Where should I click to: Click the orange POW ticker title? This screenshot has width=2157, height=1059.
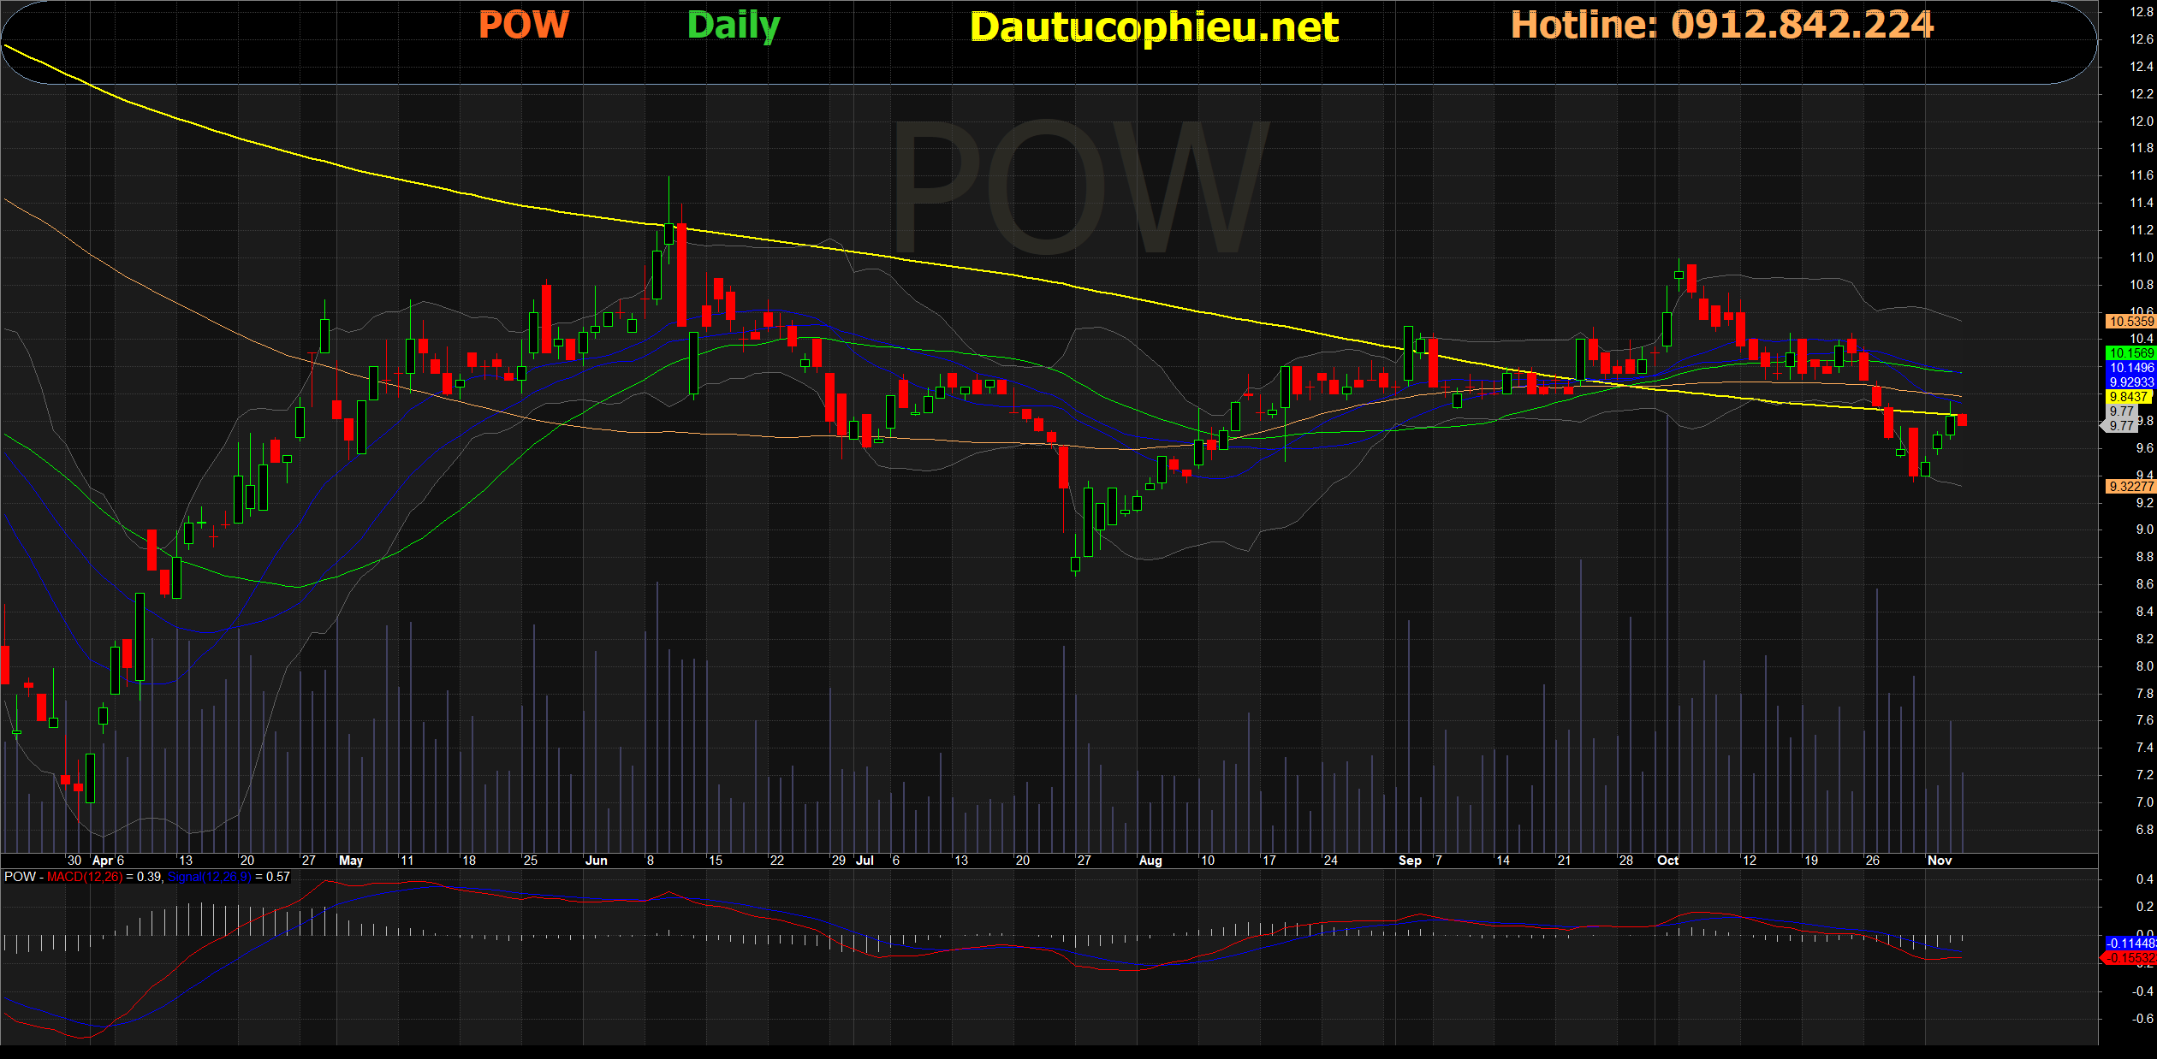[x=523, y=25]
